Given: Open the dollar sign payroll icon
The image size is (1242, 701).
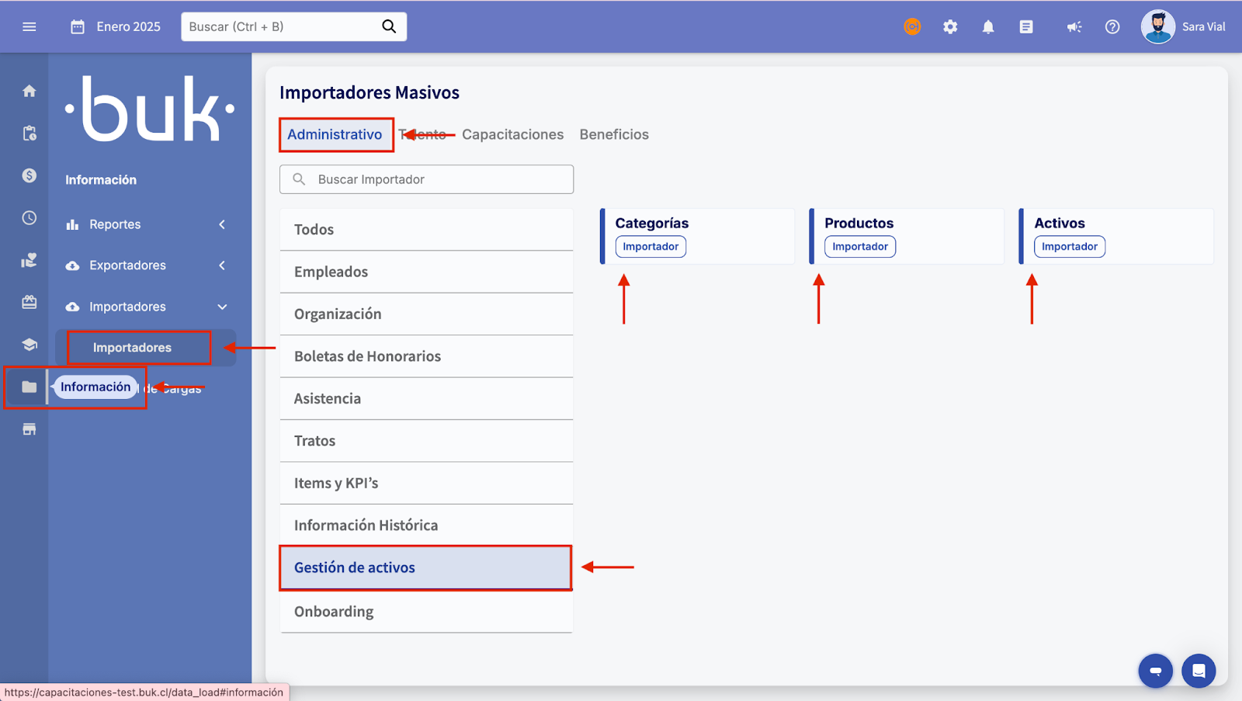Looking at the screenshot, I should point(29,175).
